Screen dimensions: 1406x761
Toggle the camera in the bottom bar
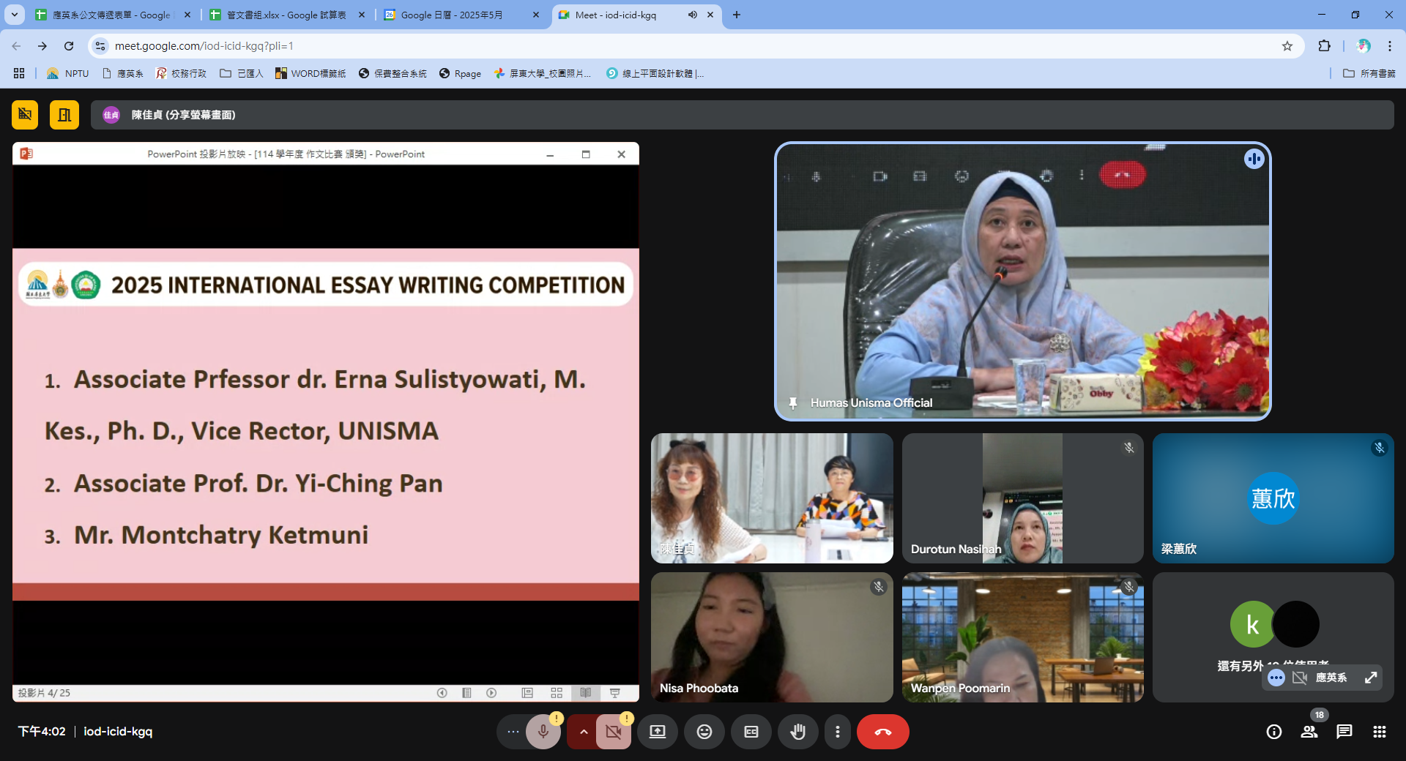(614, 732)
